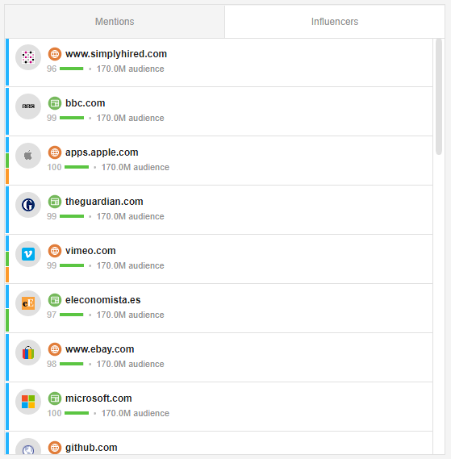This screenshot has width=451, height=459.
Task: Click the score 99 for theguardian.com
Action: pyautogui.click(x=52, y=216)
